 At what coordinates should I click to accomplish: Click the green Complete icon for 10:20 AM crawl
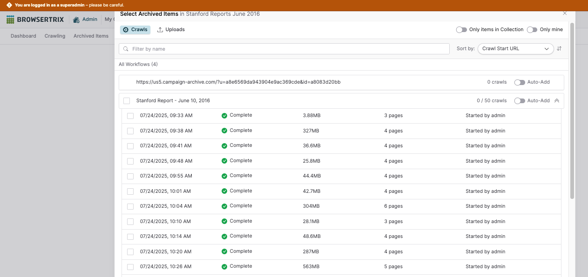[x=224, y=251]
